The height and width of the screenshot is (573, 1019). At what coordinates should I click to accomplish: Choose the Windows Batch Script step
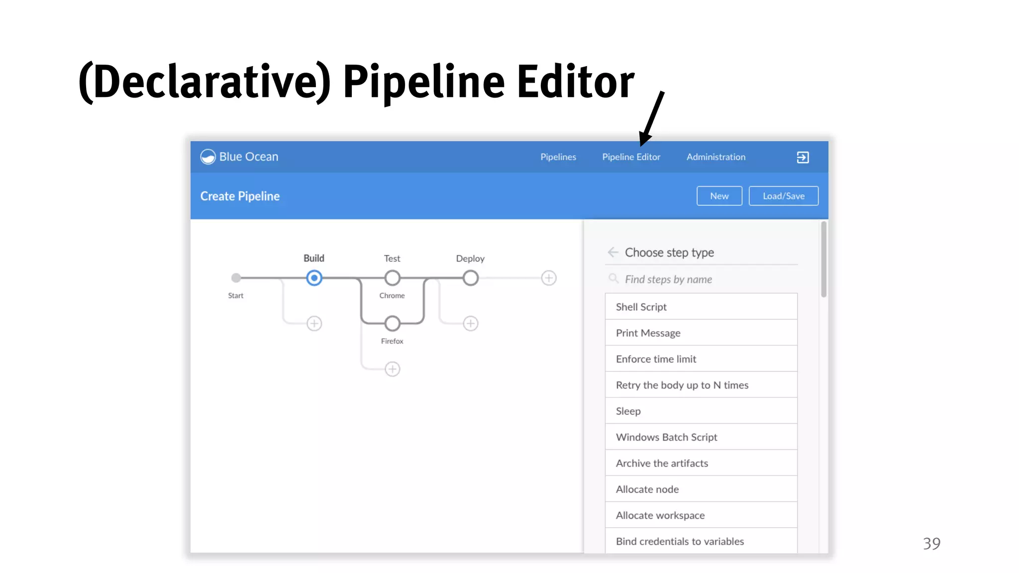(701, 437)
